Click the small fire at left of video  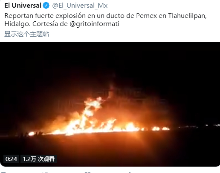point(32,133)
